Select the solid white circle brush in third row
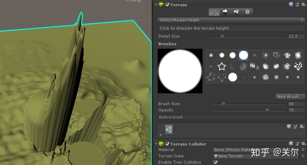Image resolution: width=307 pixels, height=165 pixels. click(233, 77)
